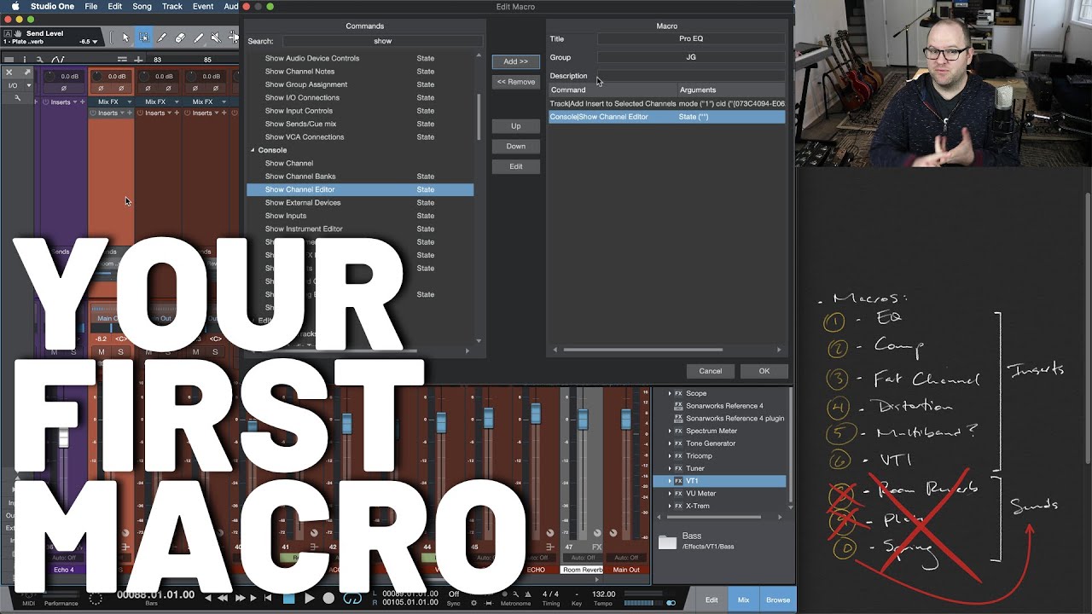Open the Track menu
The height and width of the screenshot is (614, 1092).
click(172, 6)
